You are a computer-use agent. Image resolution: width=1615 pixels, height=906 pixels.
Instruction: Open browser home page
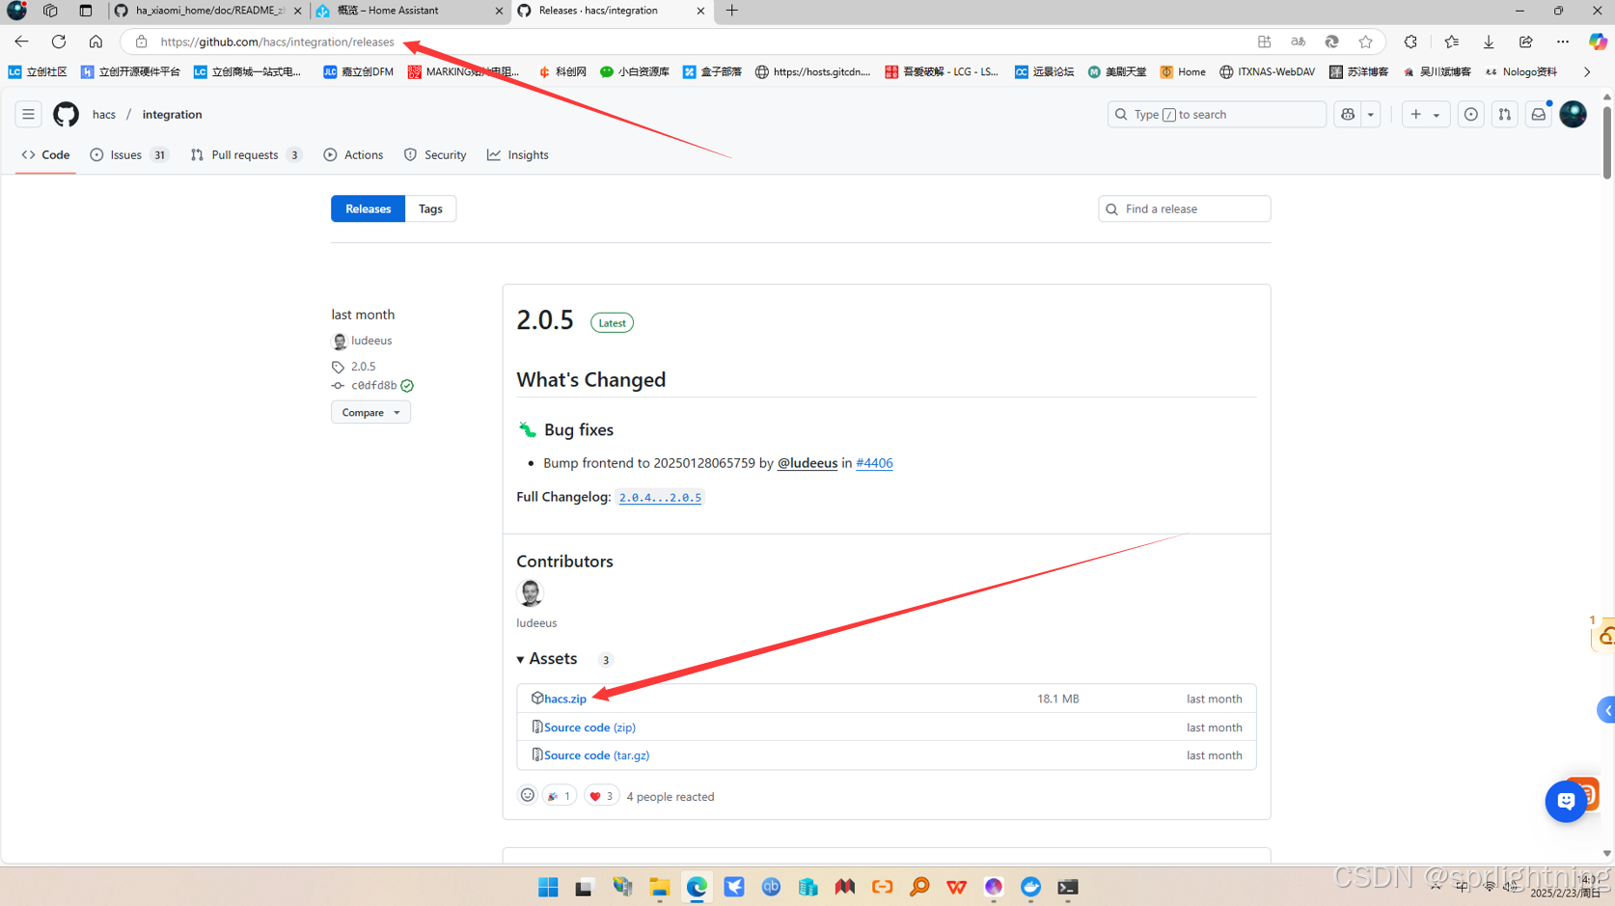[96, 41]
